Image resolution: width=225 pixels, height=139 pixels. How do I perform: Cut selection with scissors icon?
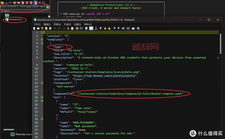click(64, 28)
